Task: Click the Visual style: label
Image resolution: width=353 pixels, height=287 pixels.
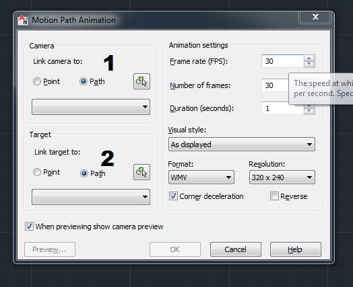Action: point(187,130)
